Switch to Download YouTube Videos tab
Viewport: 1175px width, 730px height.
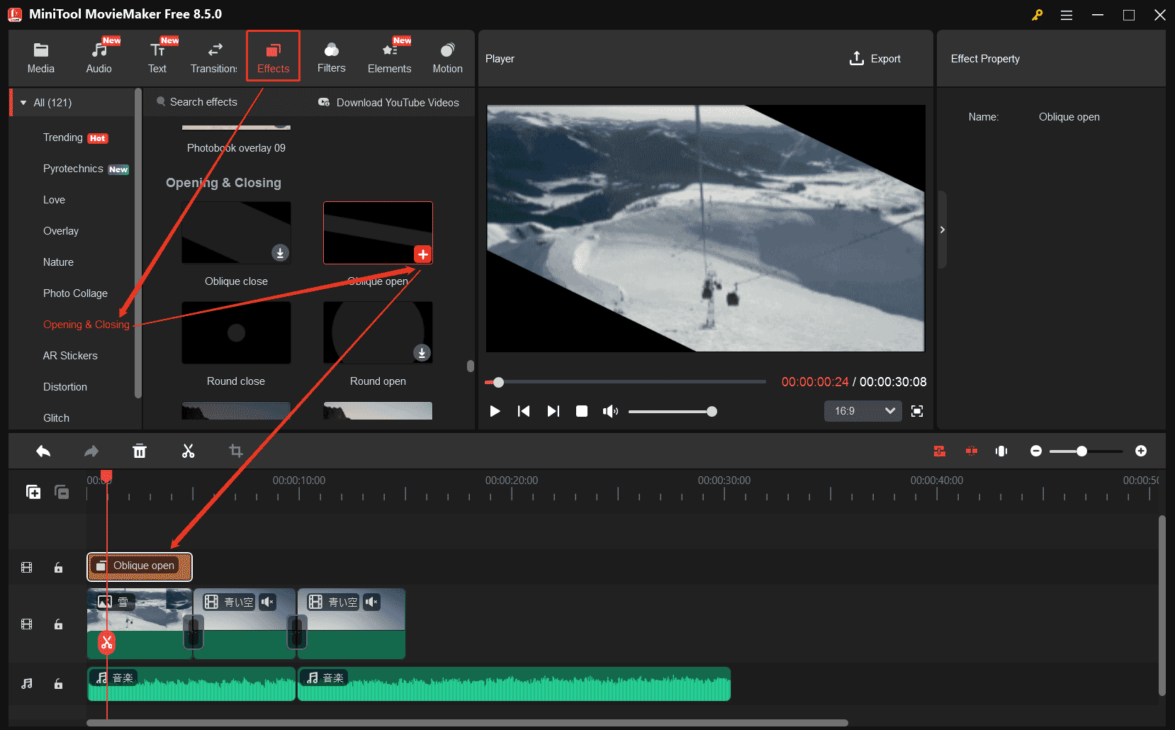pyautogui.click(x=397, y=102)
